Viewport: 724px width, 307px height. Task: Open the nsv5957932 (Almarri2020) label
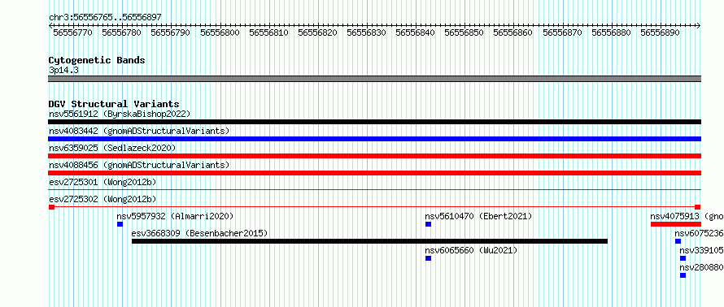pyautogui.click(x=176, y=216)
